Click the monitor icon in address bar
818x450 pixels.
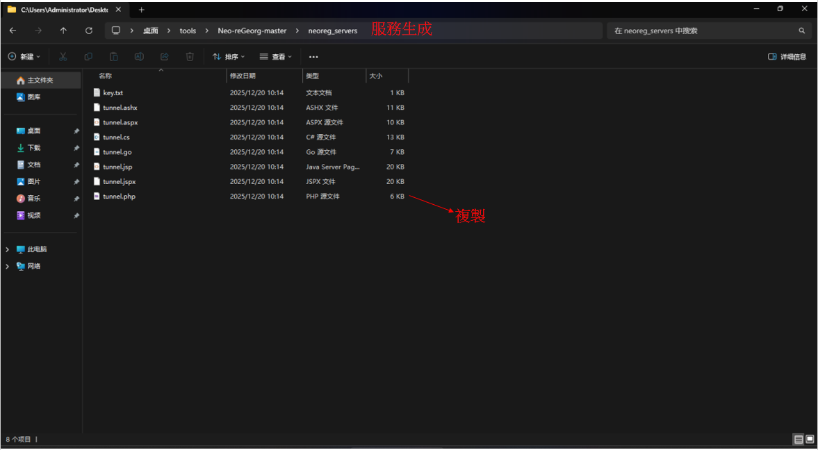(x=116, y=31)
